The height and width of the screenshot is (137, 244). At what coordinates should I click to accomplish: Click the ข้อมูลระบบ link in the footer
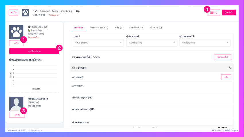point(36,130)
